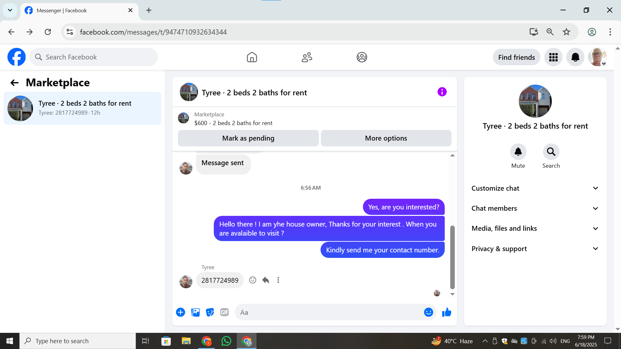Open the Friends icon in top navigation

point(307,57)
